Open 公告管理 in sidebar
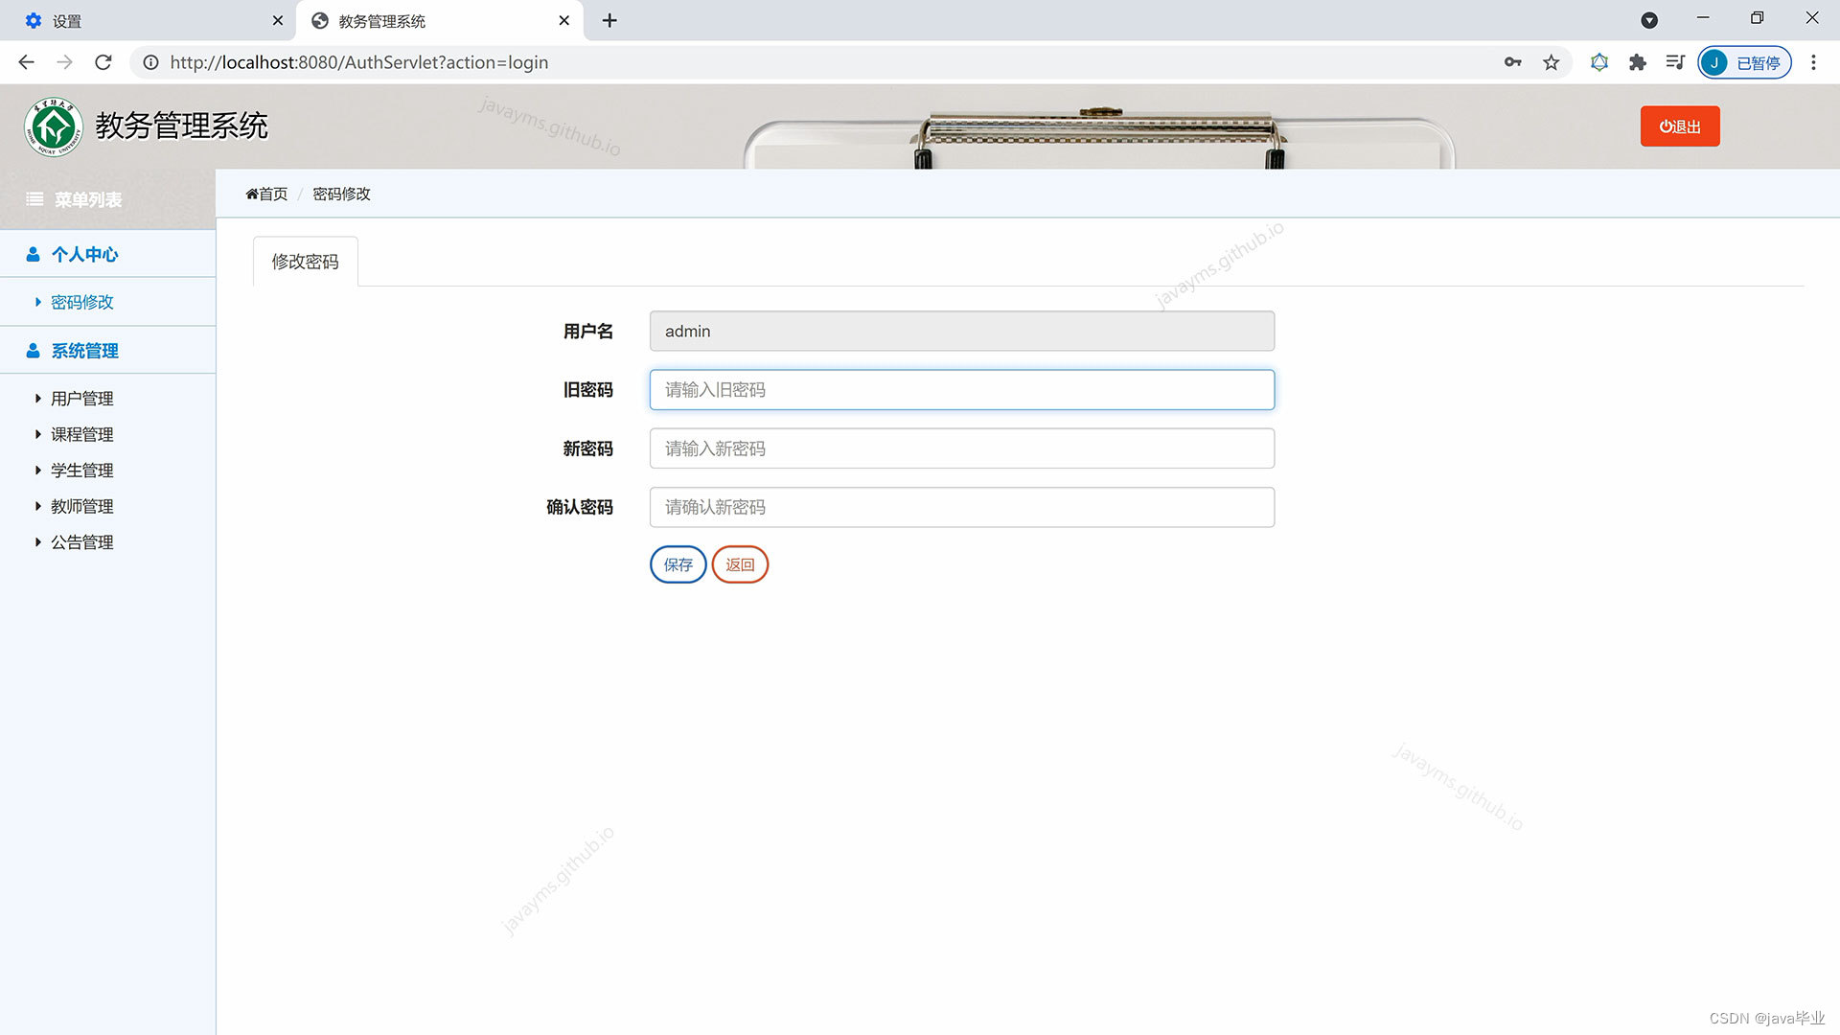The image size is (1840, 1035). click(81, 542)
